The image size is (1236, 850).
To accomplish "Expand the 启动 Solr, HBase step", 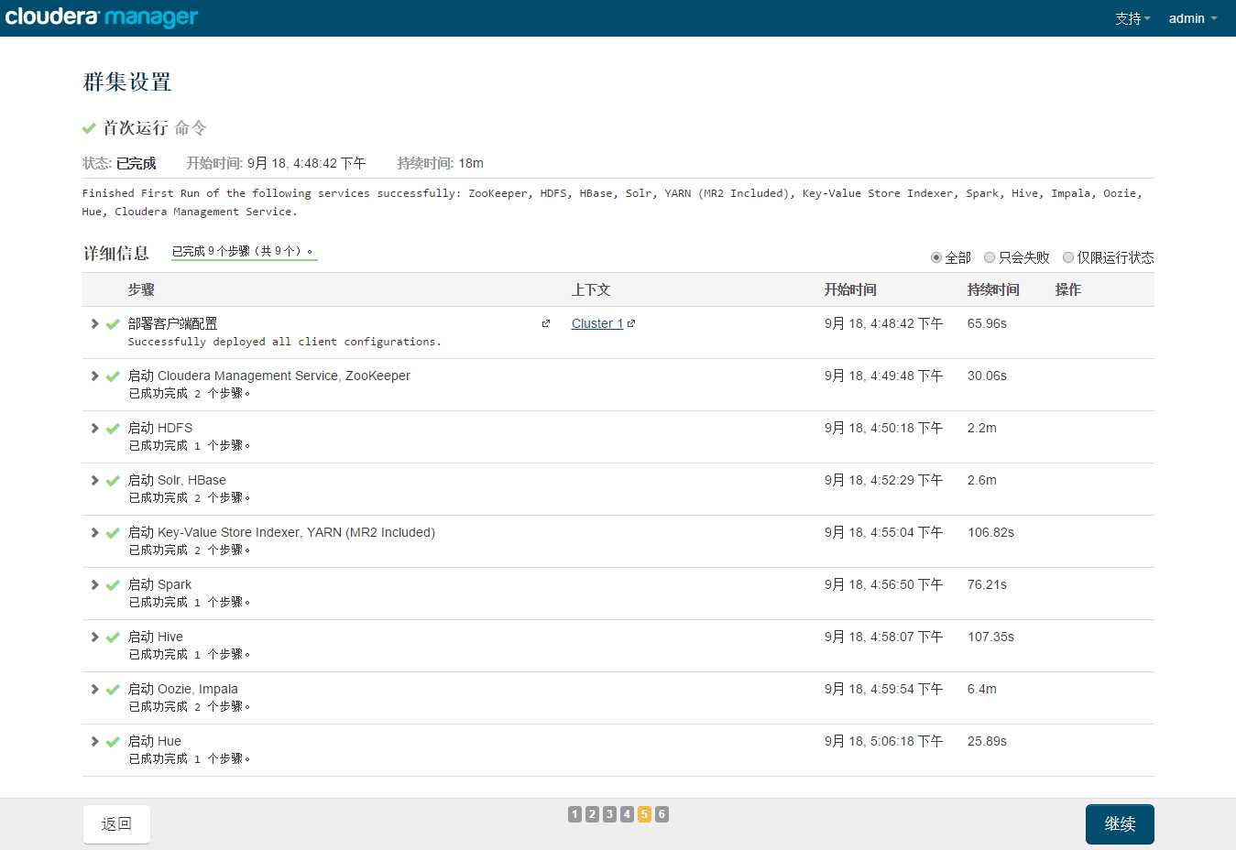I will tap(94, 480).
